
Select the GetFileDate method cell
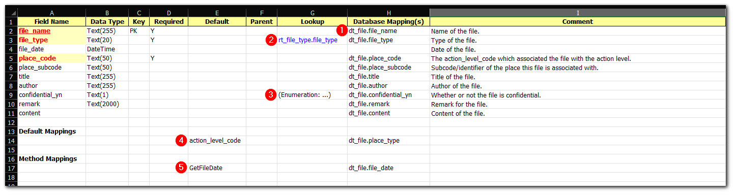click(217, 168)
